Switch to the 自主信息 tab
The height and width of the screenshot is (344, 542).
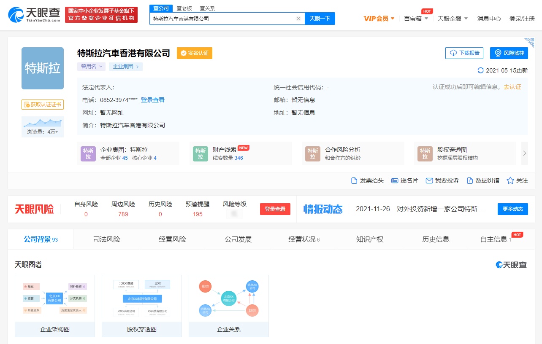501,239
